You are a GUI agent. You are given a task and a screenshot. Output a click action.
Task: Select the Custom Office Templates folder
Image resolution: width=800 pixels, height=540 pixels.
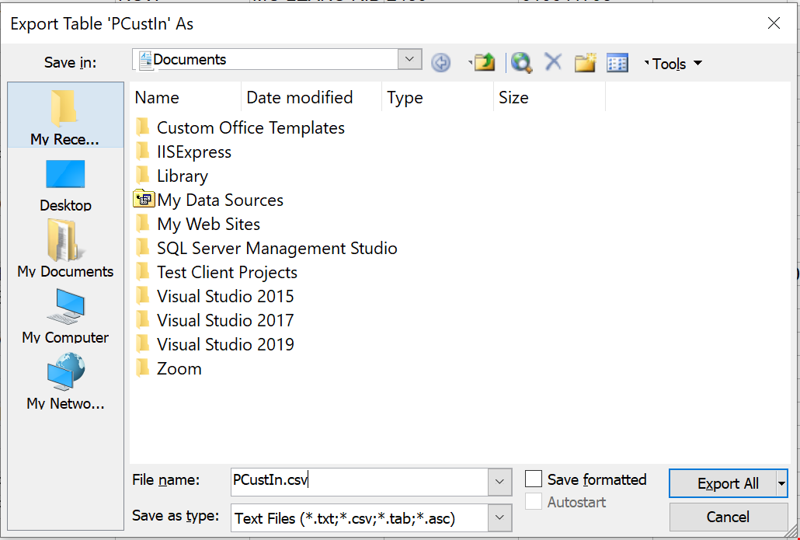tap(240, 127)
